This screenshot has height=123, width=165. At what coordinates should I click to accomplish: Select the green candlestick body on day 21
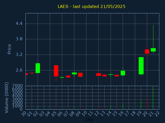click(x=153, y=50)
